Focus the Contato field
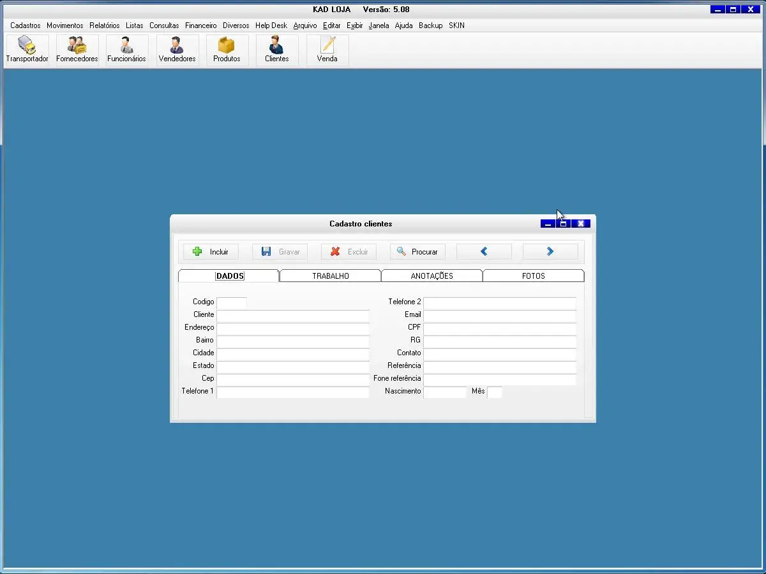 coord(500,353)
